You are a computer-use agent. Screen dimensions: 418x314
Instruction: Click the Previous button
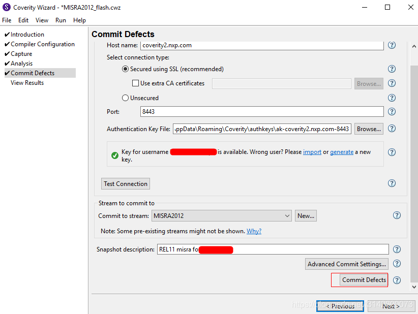coord(340,306)
